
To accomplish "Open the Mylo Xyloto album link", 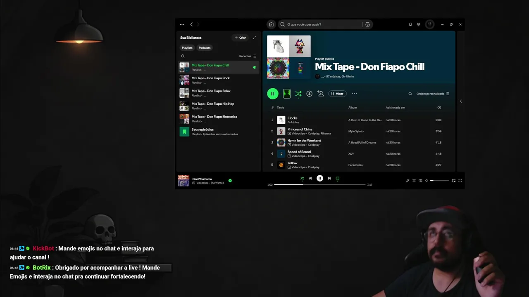I will (356, 131).
